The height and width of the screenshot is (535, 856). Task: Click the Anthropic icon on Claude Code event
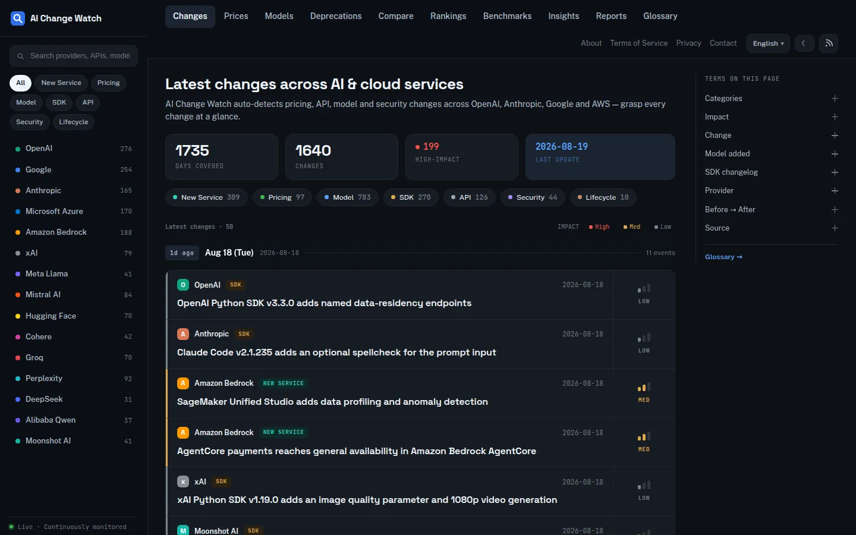[x=183, y=334]
